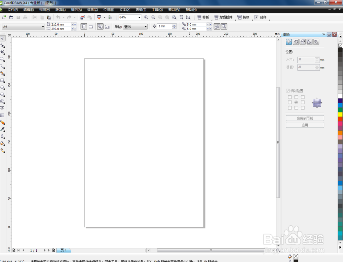
Task: Switch to Scale and Mirror transformation icon
Action: pyautogui.click(x=303, y=42)
